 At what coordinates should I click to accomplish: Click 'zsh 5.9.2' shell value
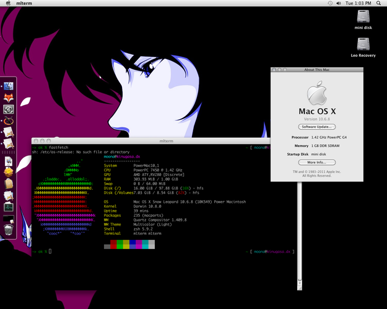click(143, 229)
